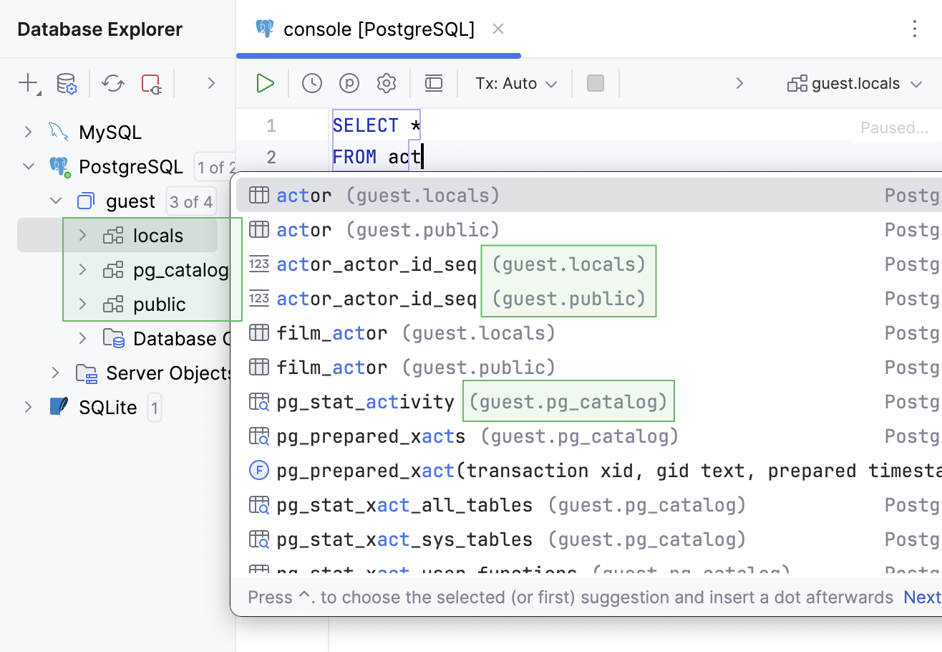Click the plus icon to add data source
Screen dimensions: 942x652
(x=28, y=83)
